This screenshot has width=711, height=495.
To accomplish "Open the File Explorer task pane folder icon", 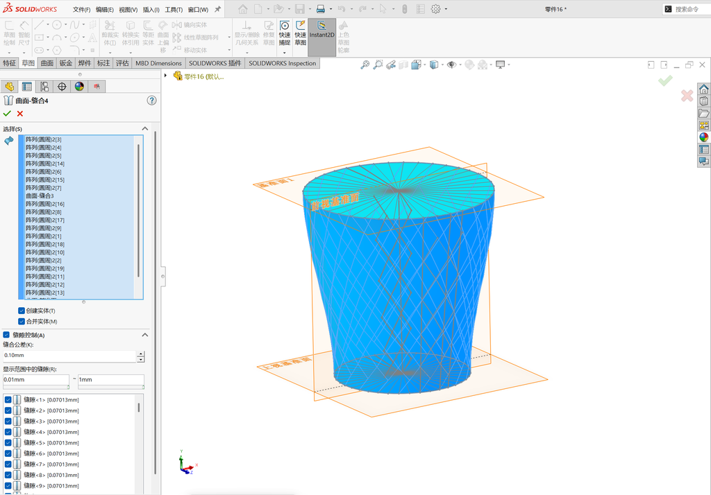I will coord(704,113).
